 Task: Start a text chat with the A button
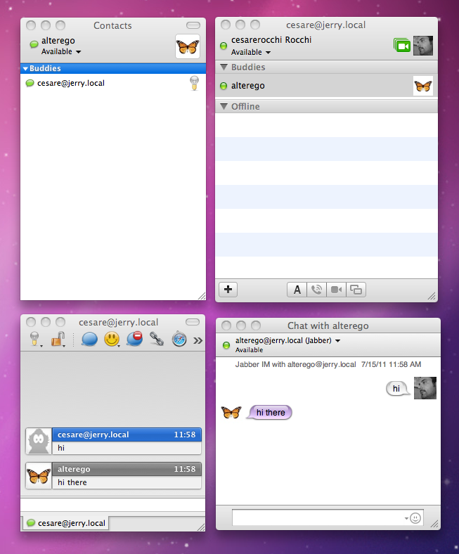pyautogui.click(x=297, y=290)
